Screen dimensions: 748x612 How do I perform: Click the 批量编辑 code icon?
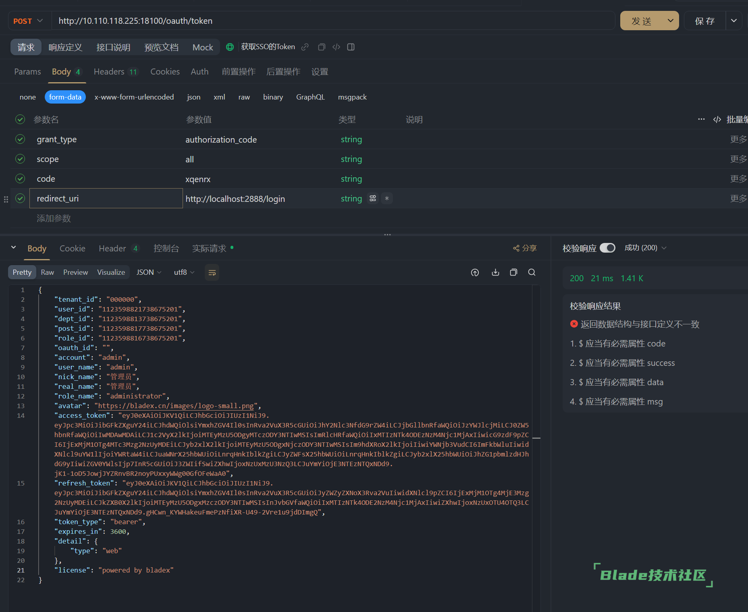click(x=717, y=119)
